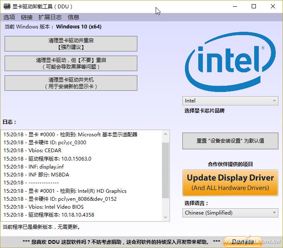Open the 信息 menu
Image resolution: width=283 pixels, height=248 pixels.
[x=73, y=17]
